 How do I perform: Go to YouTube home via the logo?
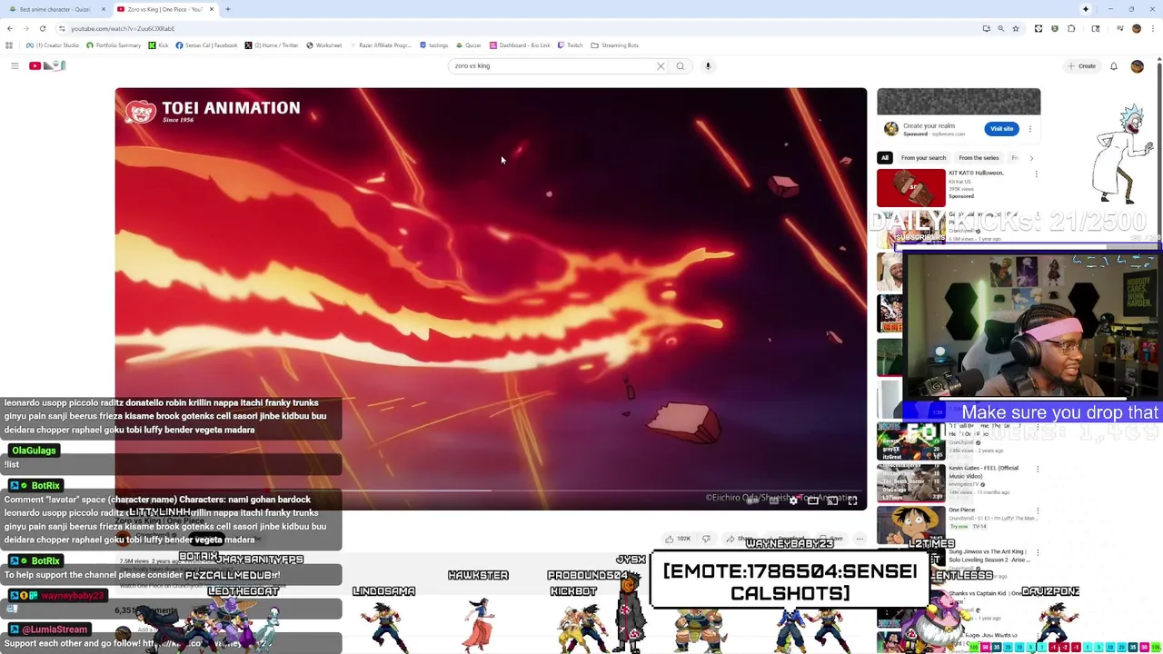click(x=48, y=65)
